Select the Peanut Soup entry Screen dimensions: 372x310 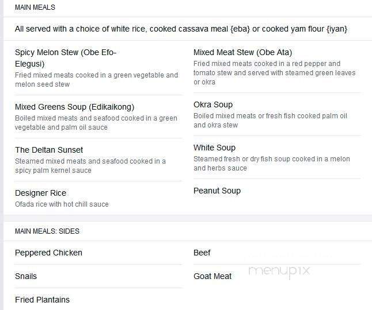[217, 191]
